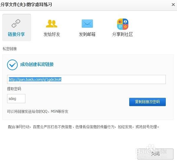Click the 成功创建私密链接 heading
The width and height of the screenshot is (177, 163).
pos(37,65)
